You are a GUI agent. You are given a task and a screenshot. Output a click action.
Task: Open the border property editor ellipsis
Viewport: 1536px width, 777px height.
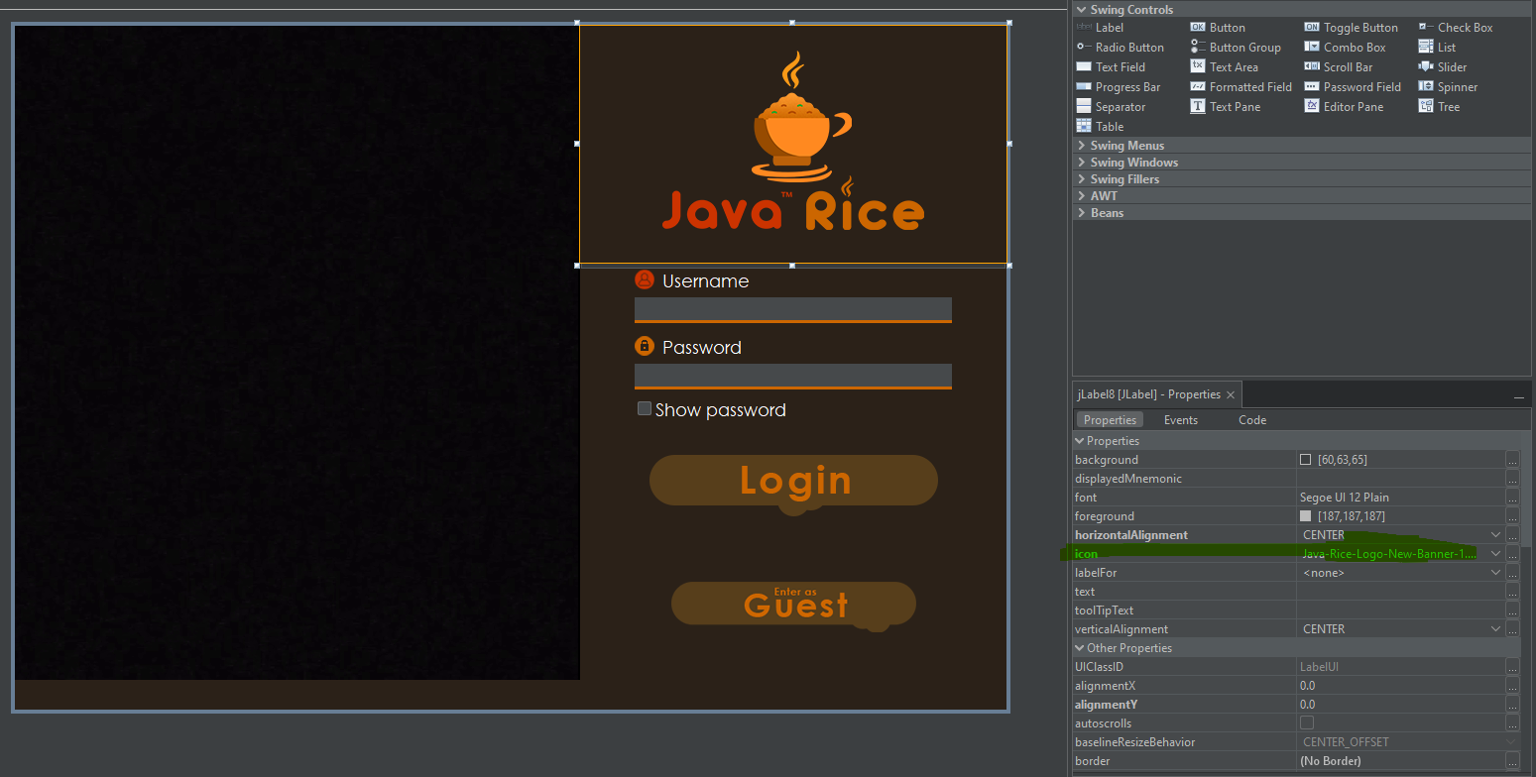click(1512, 761)
